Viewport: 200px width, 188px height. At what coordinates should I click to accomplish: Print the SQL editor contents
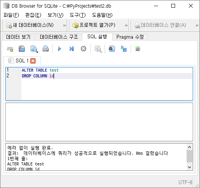(46, 49)
